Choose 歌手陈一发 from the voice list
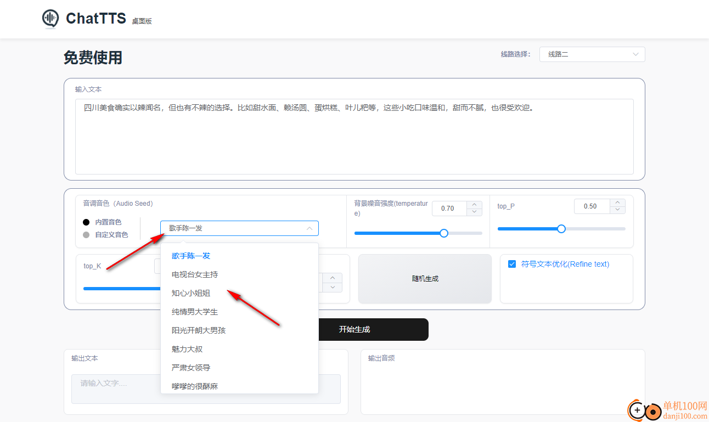The image size is (709, 422). 239,256
